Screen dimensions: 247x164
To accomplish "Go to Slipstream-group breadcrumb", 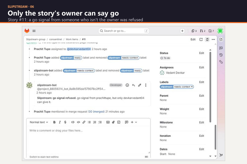I will [x=36, y=39].
